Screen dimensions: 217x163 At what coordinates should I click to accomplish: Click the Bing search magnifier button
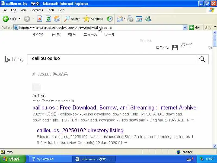(202, 59)
